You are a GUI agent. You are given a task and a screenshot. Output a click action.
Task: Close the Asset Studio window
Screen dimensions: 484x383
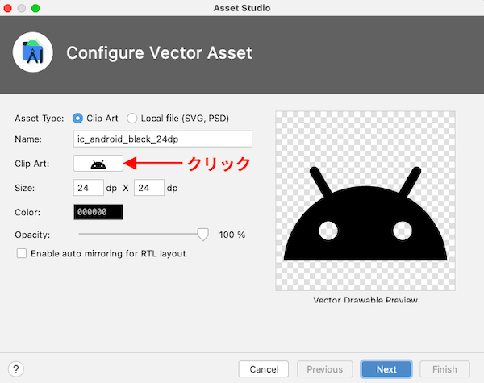8,8
